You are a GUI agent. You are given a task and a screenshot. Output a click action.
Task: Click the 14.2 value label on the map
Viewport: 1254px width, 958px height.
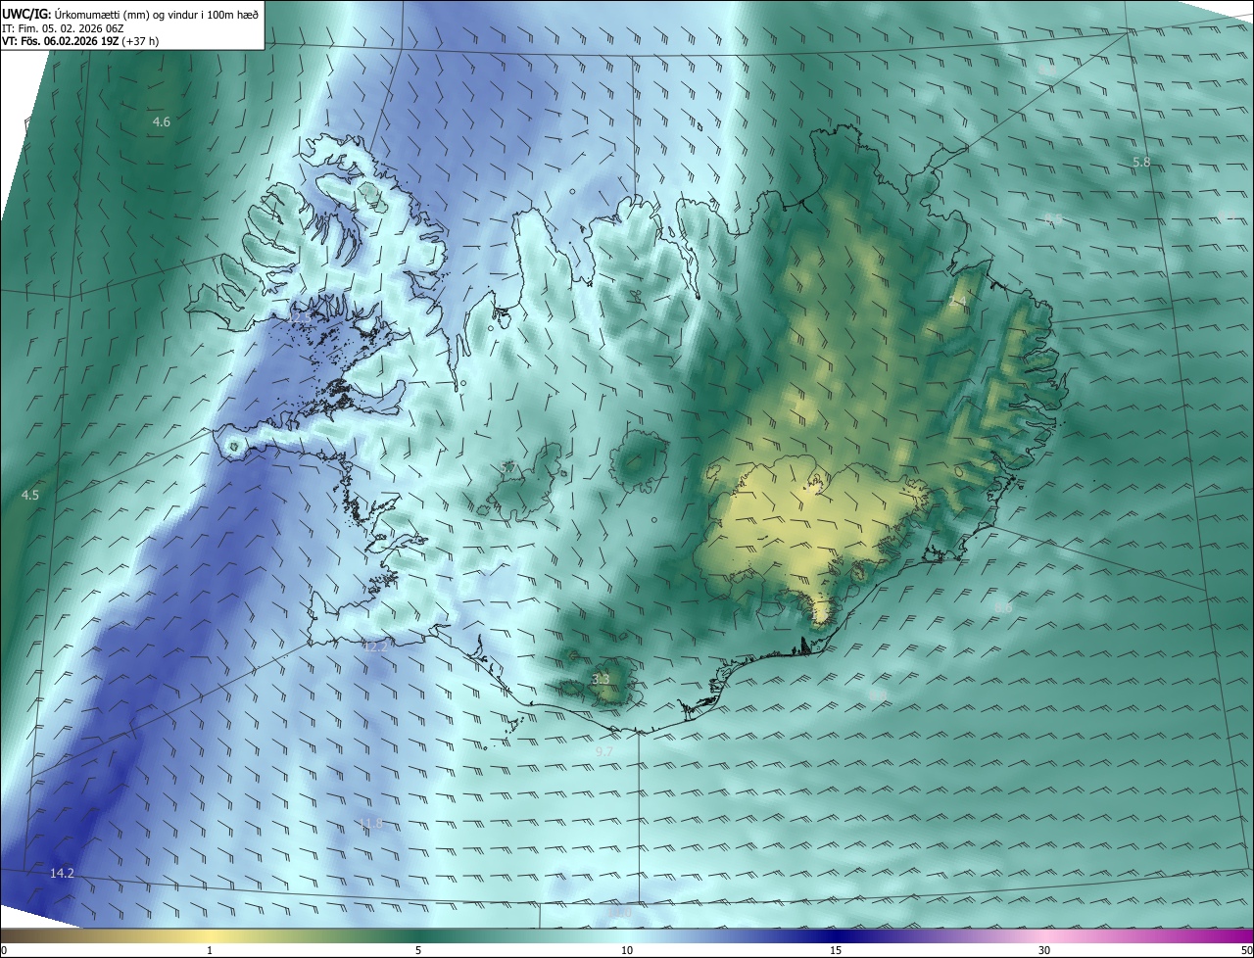coord(62,873)
